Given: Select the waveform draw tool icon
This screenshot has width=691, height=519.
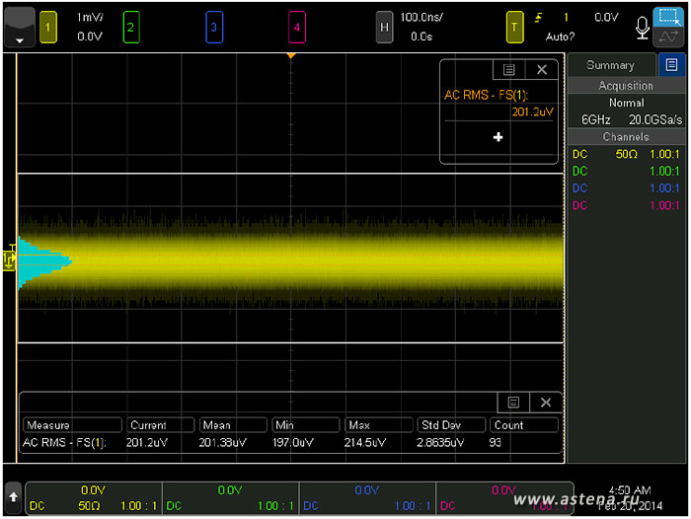Looking at the screenshot, I should tap(668, 37).
